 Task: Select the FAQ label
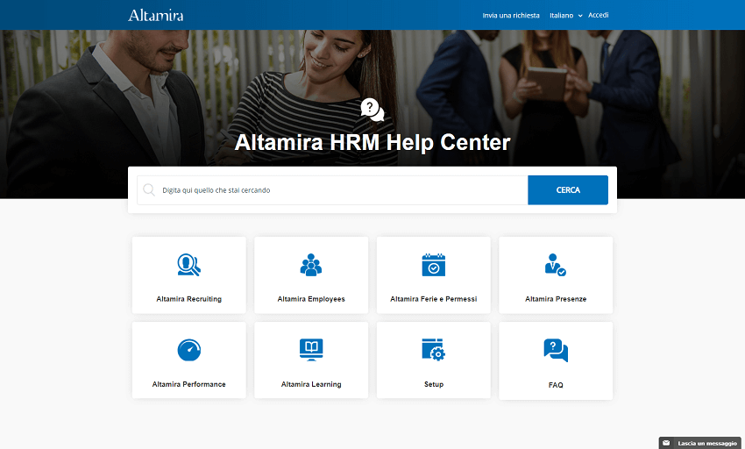(556, 385)
